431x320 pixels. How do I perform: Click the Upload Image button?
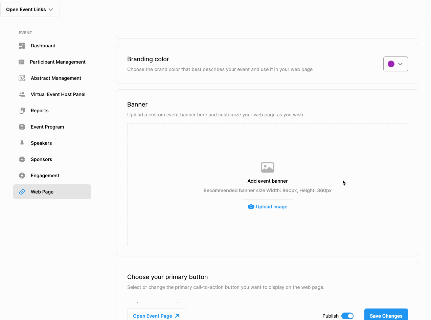[x=267, y=207]
